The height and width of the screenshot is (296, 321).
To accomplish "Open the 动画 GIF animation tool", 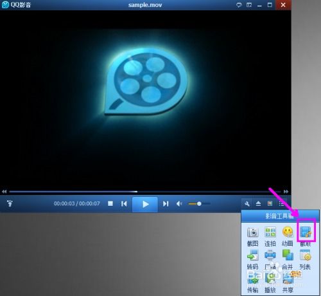I will point(288,237).
